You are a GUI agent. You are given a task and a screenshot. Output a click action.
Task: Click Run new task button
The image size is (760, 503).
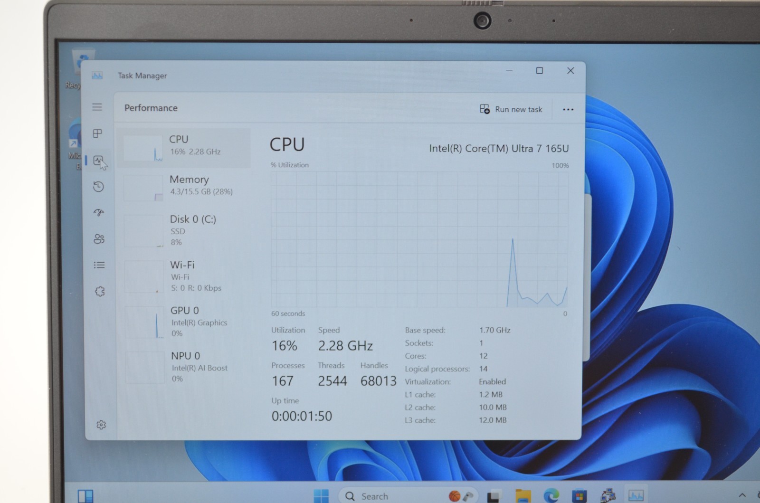coord(511,109)
